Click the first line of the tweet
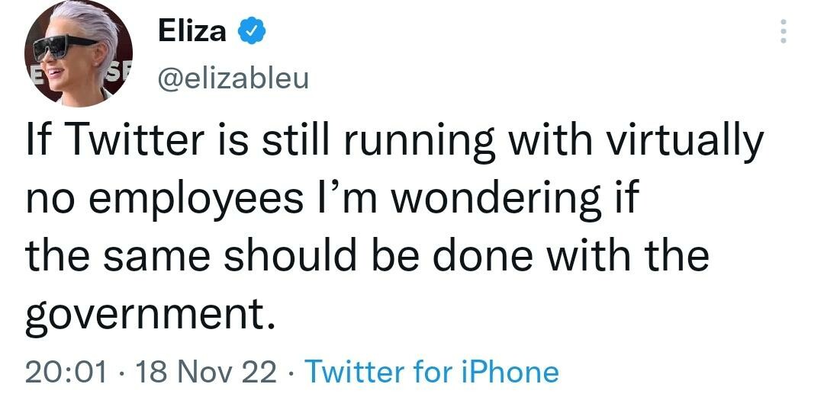 point(394,142)
